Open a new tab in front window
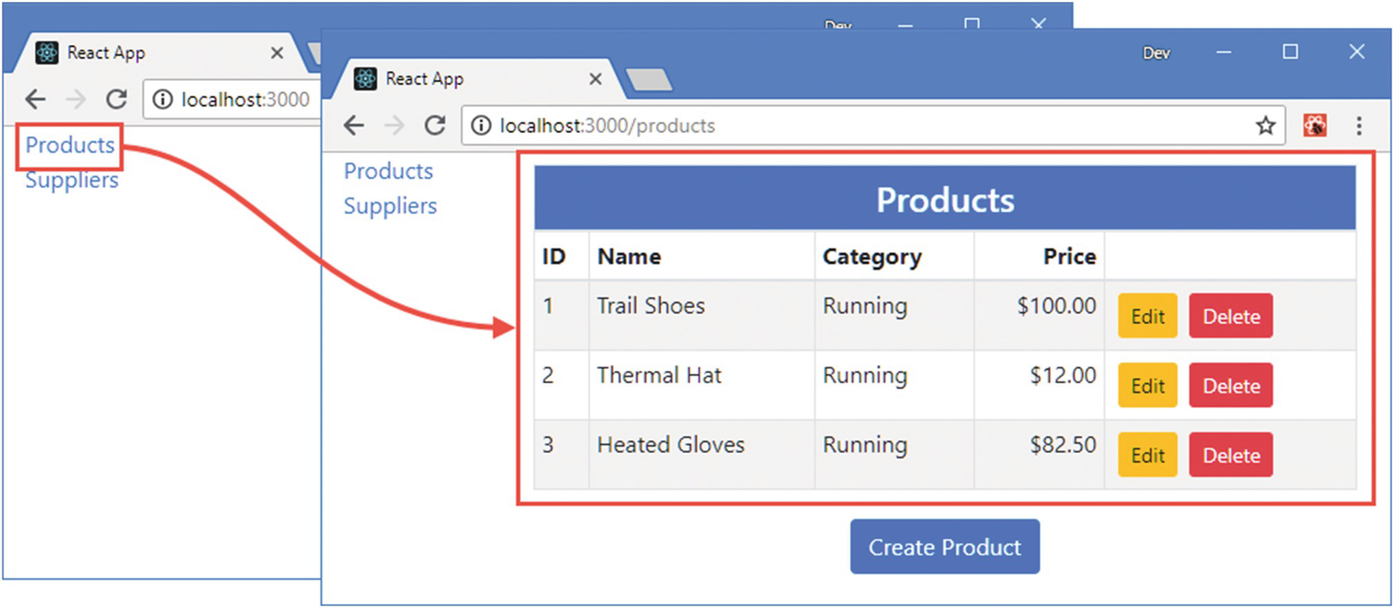1394x608 pixels. coord(649,80)
